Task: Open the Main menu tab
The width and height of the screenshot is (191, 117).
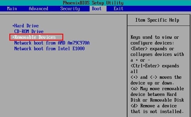Action: pos(12,9)
